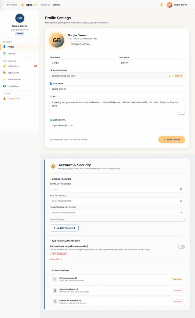Open the Security sidebar item
This screenshot has width=195, height=318.
coord(11,54)
